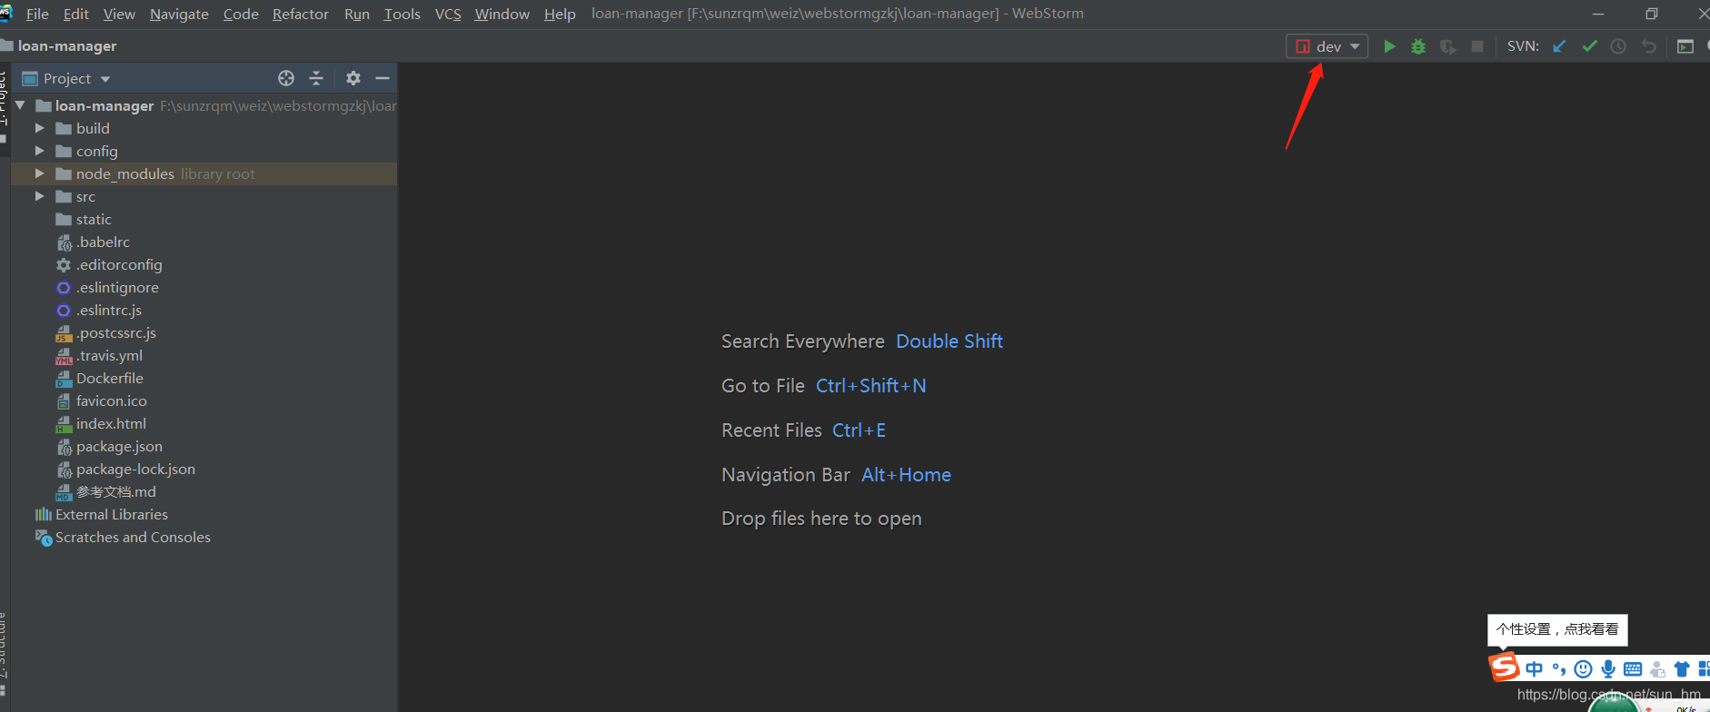Hide the Project tool window
This screenshot has width=1710, height=712.
(x=383, y=78)
